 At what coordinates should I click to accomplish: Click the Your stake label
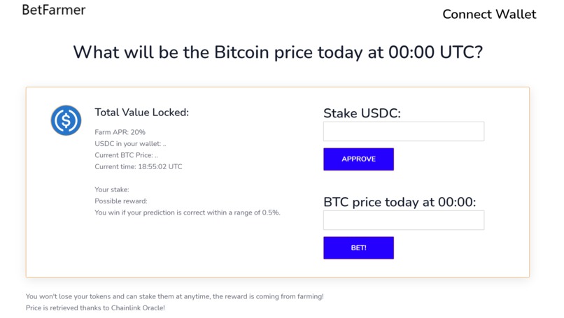tap(112, 190)
